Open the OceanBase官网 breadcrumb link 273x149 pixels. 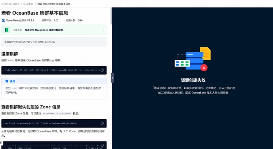(x=10, y=4)
